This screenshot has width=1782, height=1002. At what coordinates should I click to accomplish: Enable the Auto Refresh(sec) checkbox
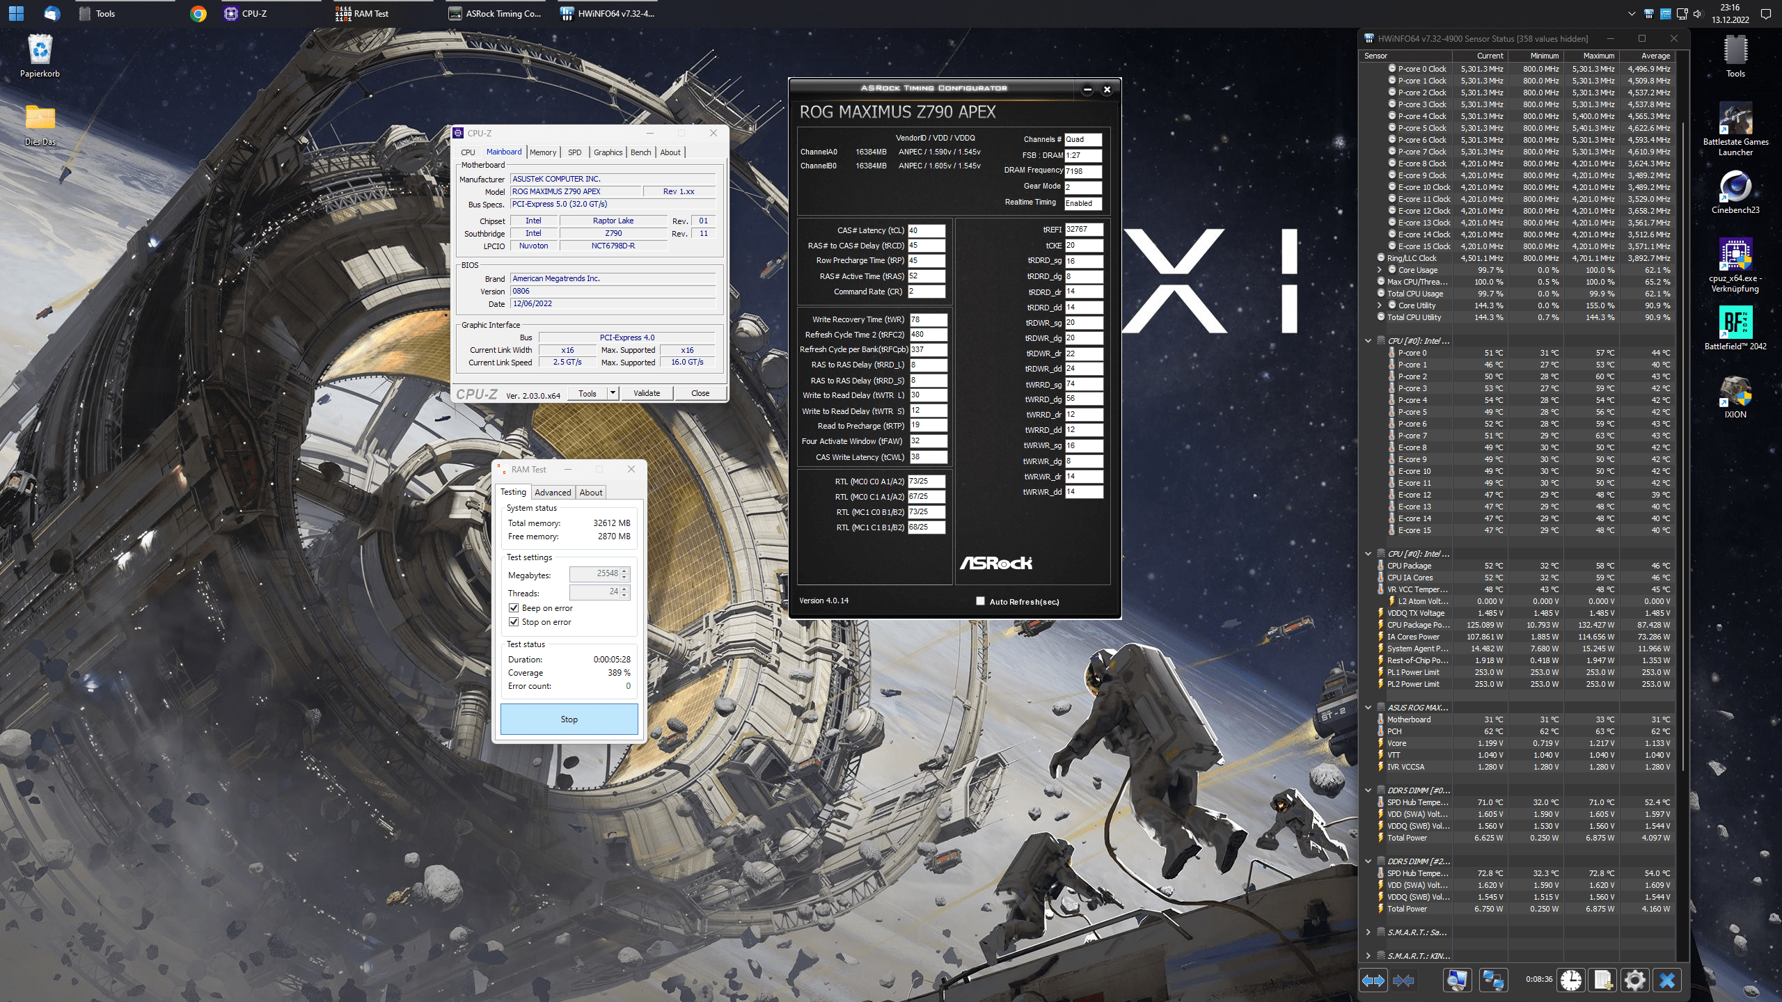(981, 601)
